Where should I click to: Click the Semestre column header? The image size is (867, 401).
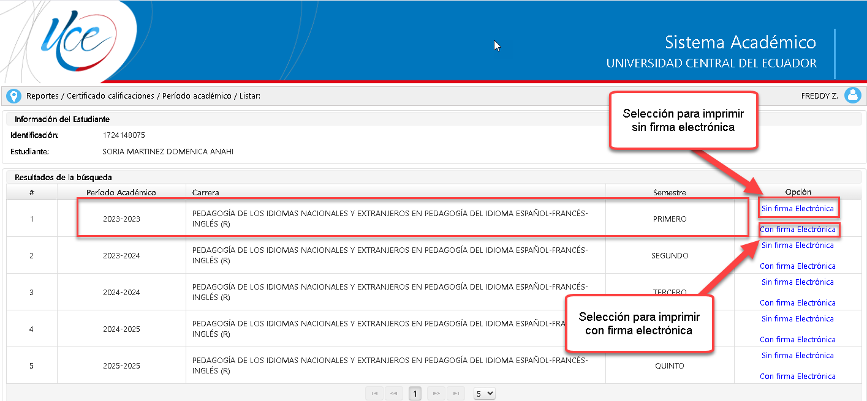click(x=670, y=192)
